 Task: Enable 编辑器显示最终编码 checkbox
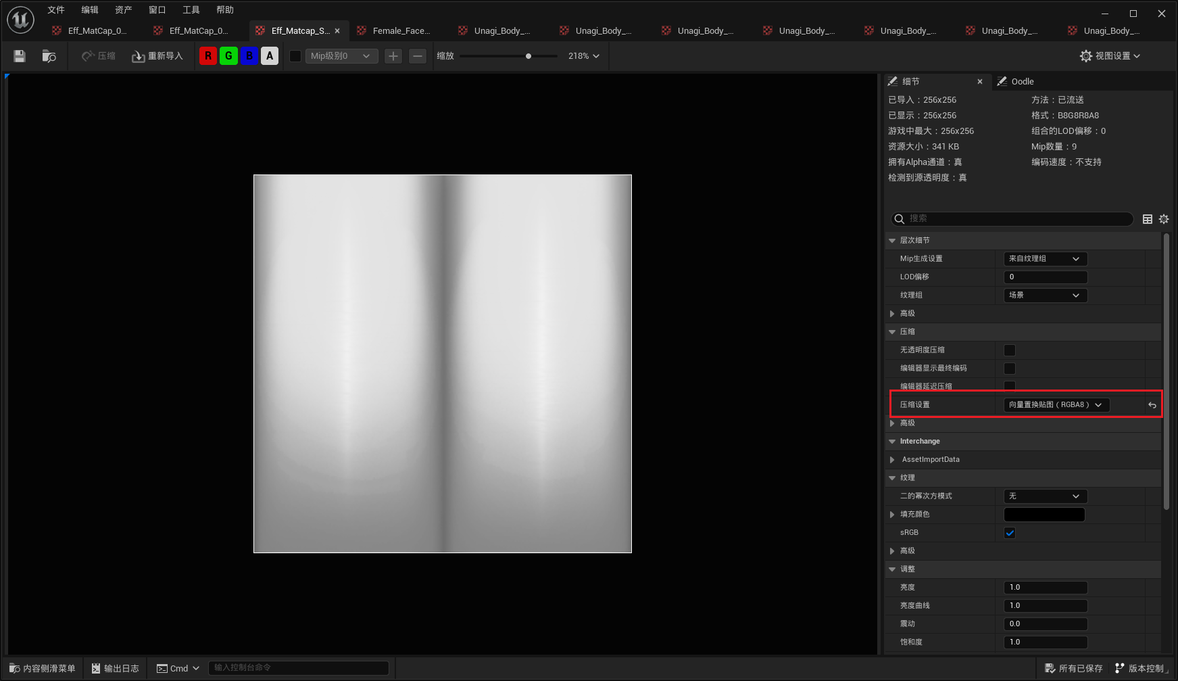pyautogui.click(x=1010, y=369)
